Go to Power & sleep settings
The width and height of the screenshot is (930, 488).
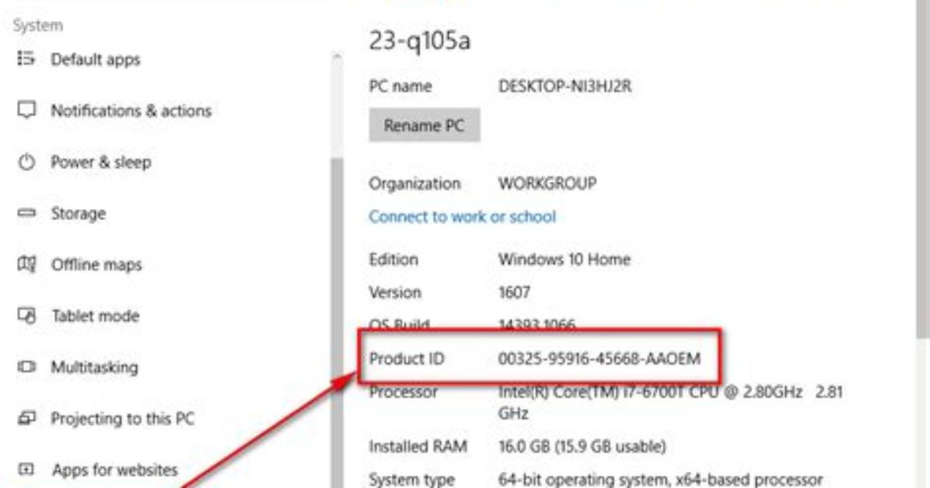click(101, 162)
